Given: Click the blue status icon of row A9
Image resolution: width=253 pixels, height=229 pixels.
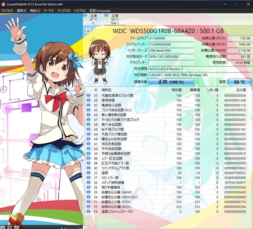Looking at the screenshot, I should (x=88, y=129).
